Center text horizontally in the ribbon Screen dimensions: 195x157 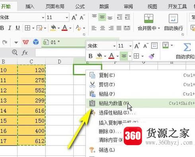click(102, 28)
